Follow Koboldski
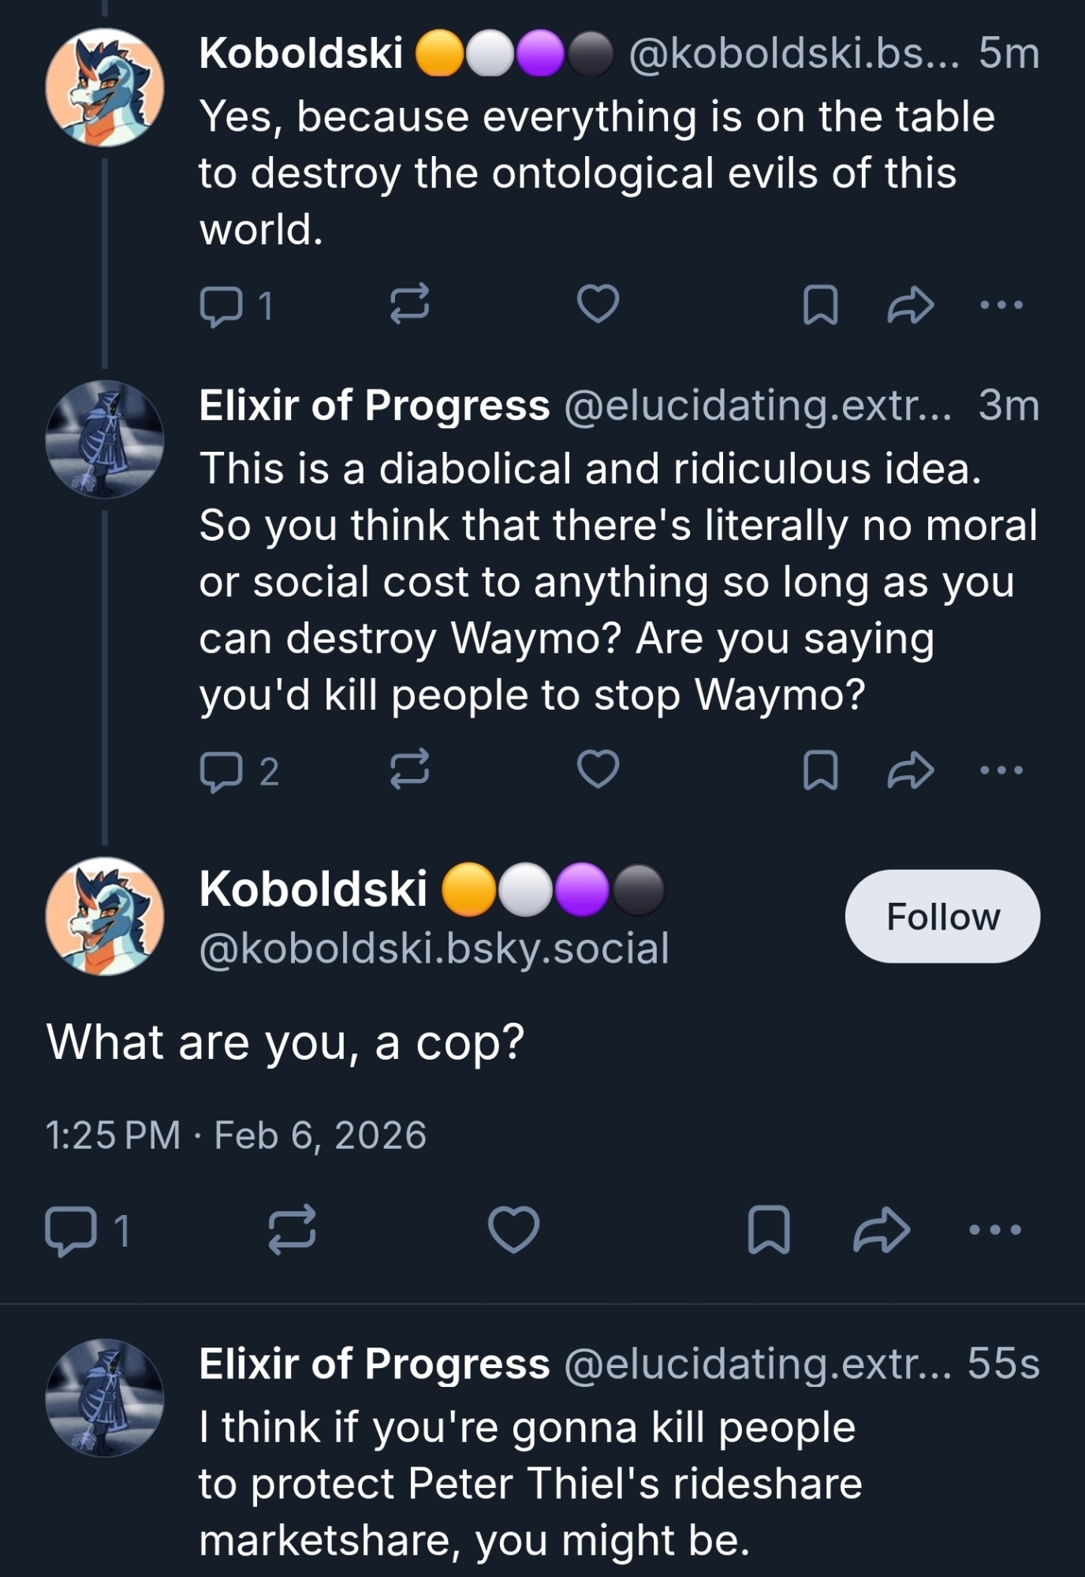Screen dimensions: 1085x1577 tap(942, 916)
